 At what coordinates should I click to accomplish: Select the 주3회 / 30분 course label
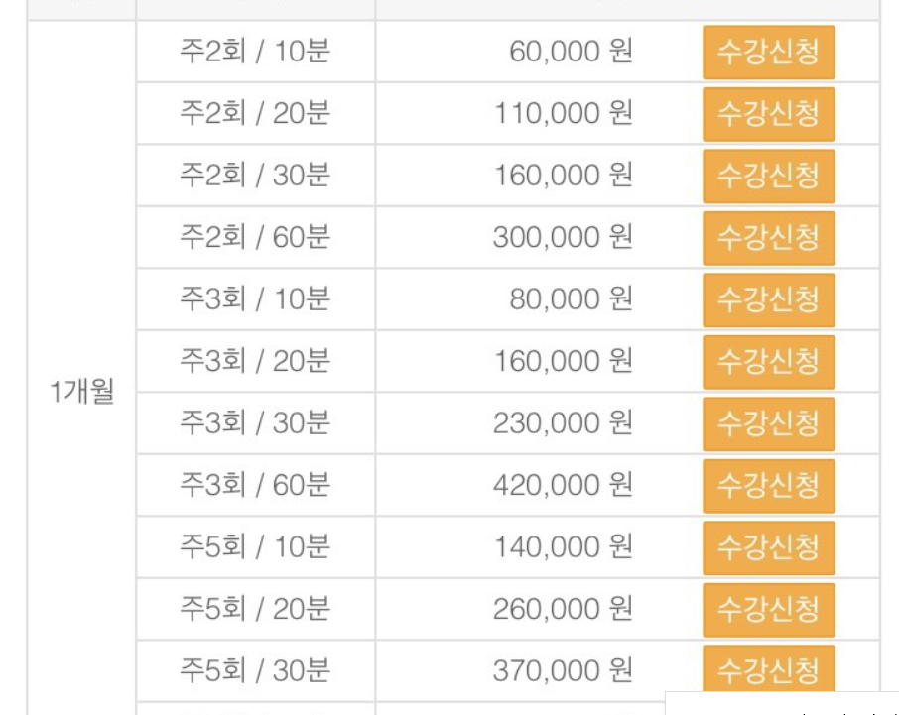255,423
